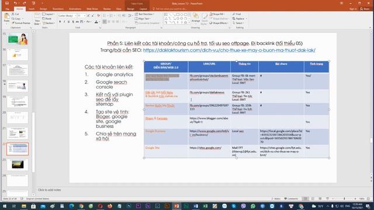Open the daklaktourism.com SEO link
Screen dimensions: 374x210
(x=229, y=50)
